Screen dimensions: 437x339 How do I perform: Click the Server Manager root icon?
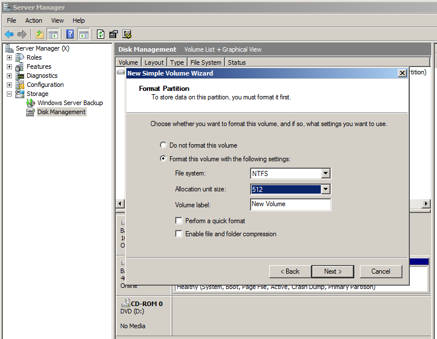(9, 48)
